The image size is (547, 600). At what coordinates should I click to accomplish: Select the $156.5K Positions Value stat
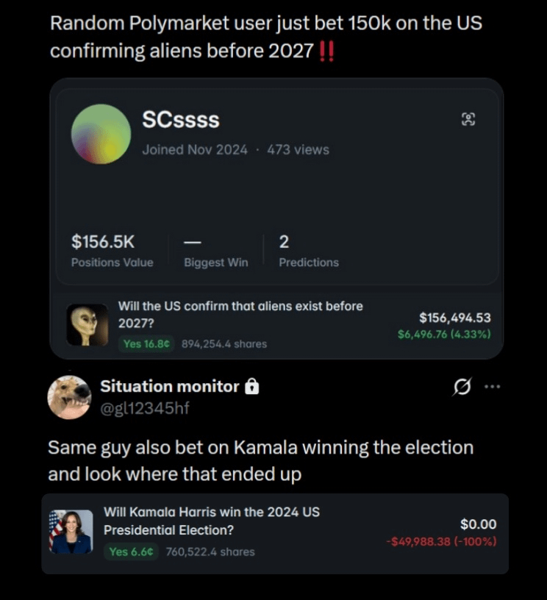click(112, 251)
